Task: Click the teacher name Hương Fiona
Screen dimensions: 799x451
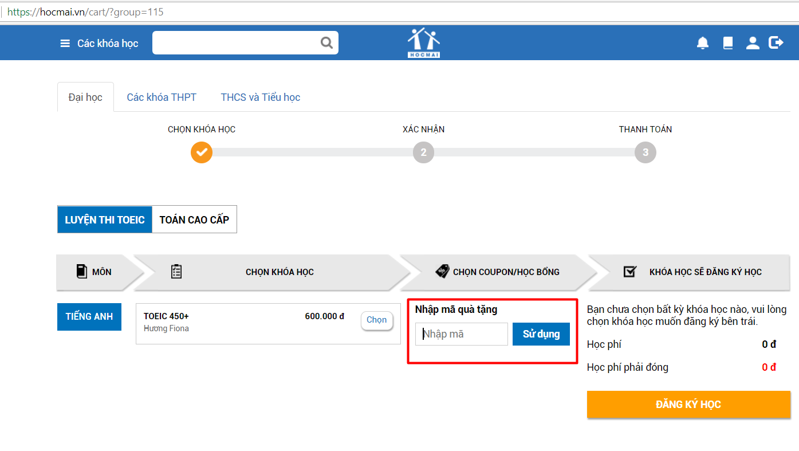Action: coord(166,328)
